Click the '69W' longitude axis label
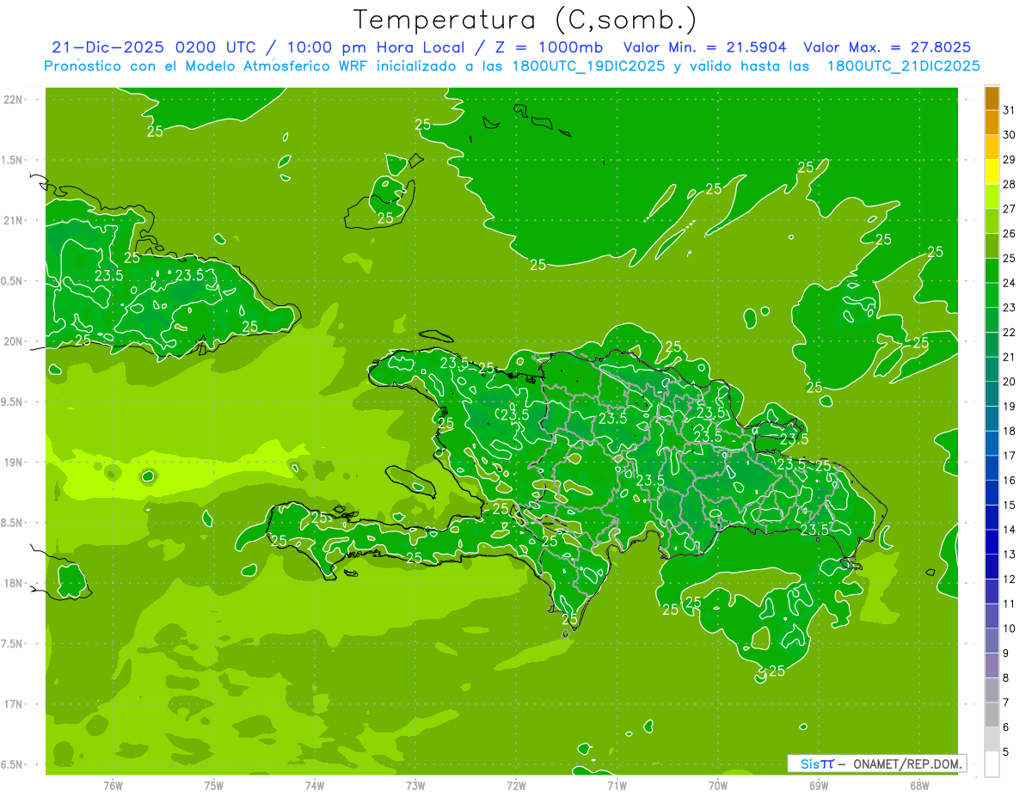Viewport: 1032px width, 797px height. (x=818, y=785)
